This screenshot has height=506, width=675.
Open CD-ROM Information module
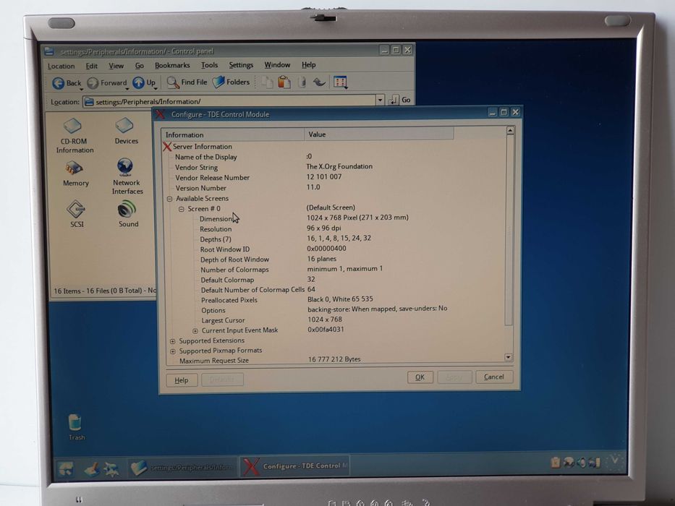[74, 136]
